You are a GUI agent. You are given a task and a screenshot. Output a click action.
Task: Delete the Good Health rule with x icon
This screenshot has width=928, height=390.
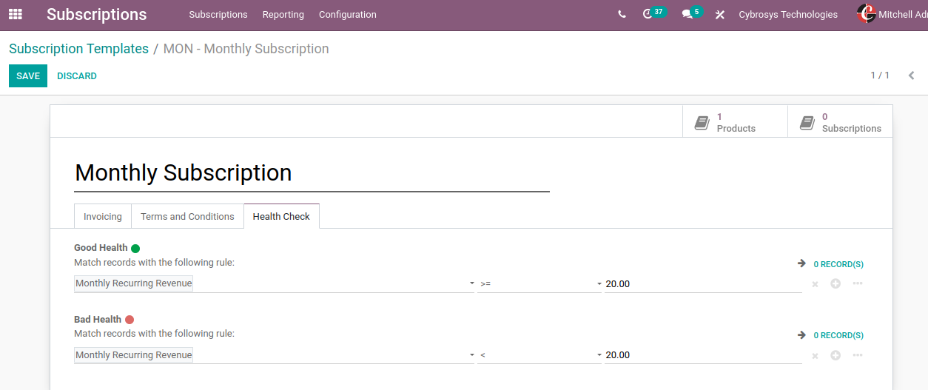tap(815, 284)
